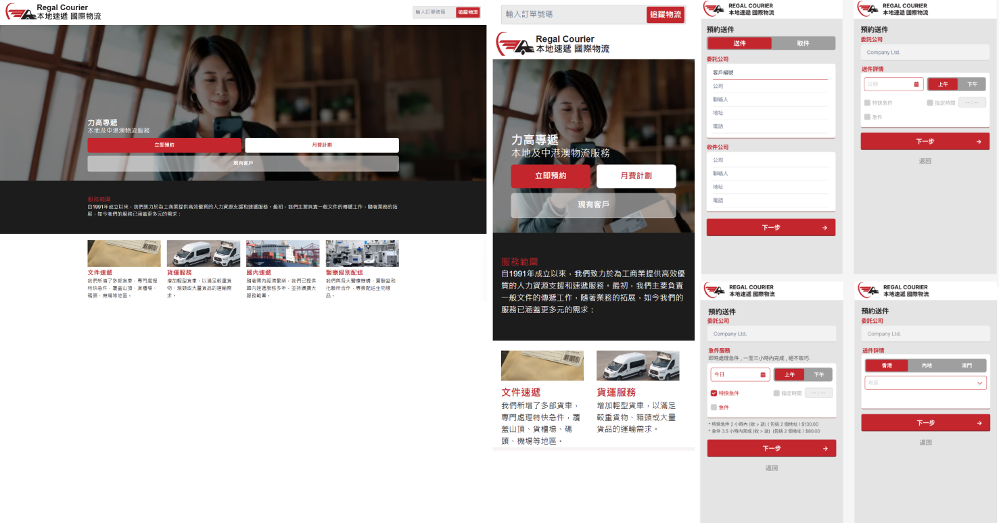Click the 客戶編號 field under 委託公司
The image size is (1001, 523).
770,73
